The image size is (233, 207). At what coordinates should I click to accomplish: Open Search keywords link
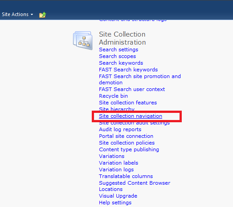[121, 63]
